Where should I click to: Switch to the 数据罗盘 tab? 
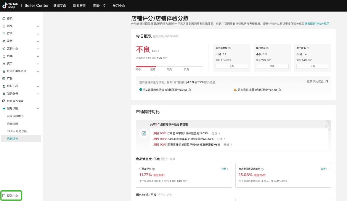tap(60, 5)
